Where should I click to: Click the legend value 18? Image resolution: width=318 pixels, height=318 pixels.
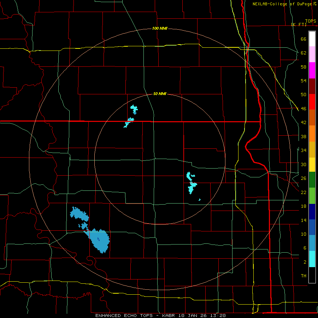304,206
